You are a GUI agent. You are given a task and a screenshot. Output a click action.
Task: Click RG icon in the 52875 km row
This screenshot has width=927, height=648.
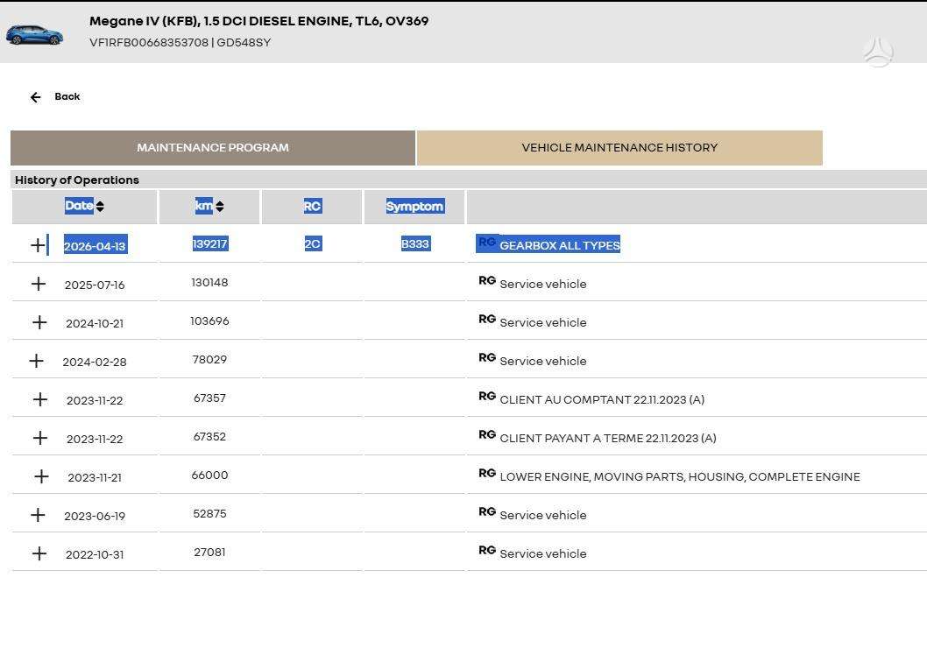[487, 511]
